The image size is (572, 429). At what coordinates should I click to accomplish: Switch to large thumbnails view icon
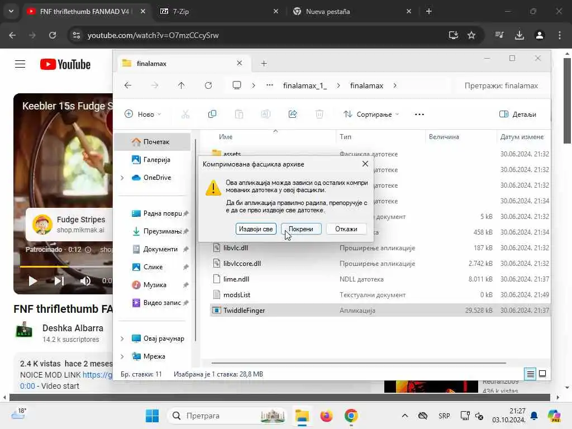pos(542,374)
